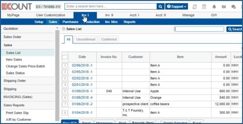Open the notes page icon in the header
Screen dimensions: 243x124
pos(204,7)
